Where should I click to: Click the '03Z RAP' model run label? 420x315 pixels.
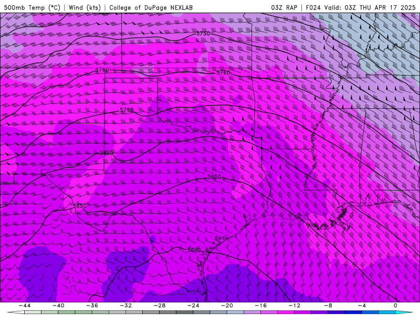[284, 7]
